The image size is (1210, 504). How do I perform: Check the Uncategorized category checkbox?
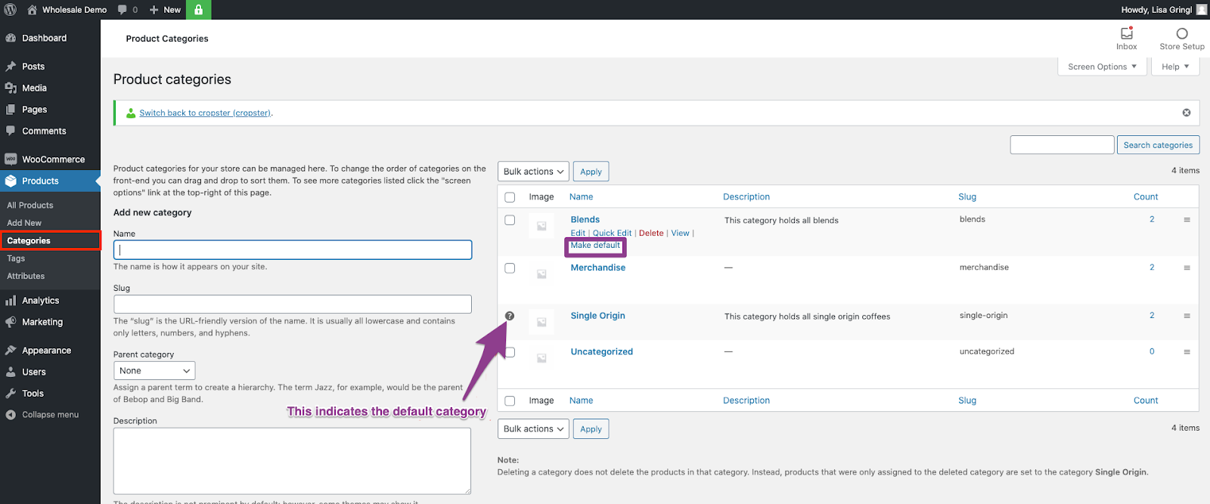click(510, 352)
